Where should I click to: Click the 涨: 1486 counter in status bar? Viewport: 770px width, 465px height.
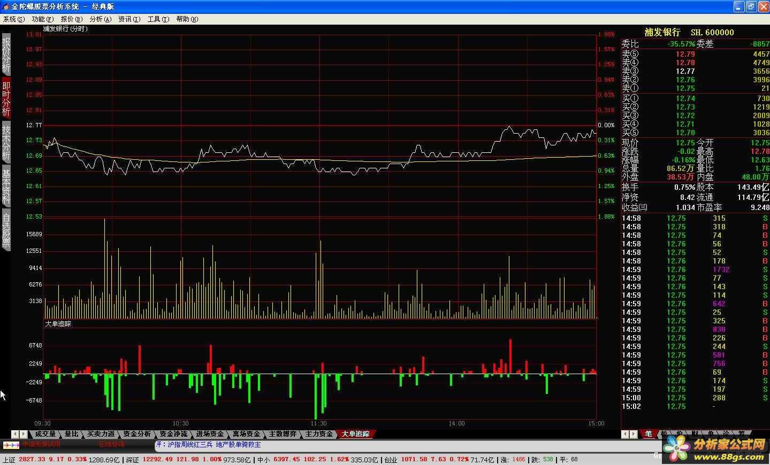tap(513, 460)
